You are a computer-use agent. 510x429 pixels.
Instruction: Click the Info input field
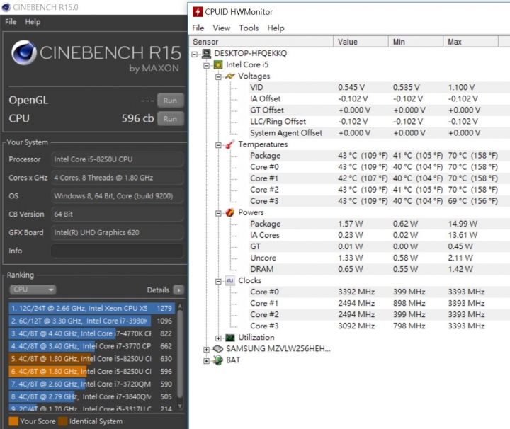tap(117, 251)
